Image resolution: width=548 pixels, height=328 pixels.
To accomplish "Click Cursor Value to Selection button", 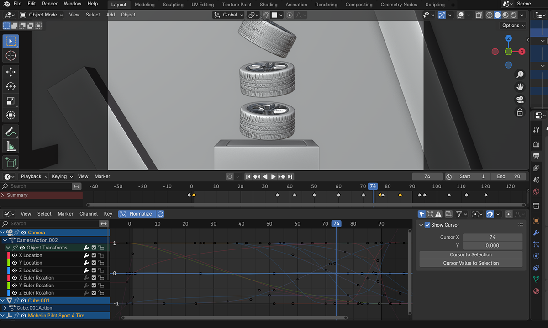I will point(471,263).
